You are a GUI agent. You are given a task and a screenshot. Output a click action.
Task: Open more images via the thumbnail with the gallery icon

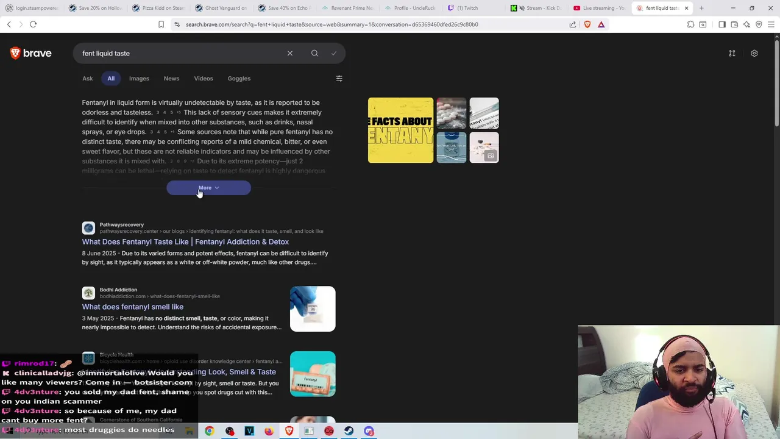[484, 148]
